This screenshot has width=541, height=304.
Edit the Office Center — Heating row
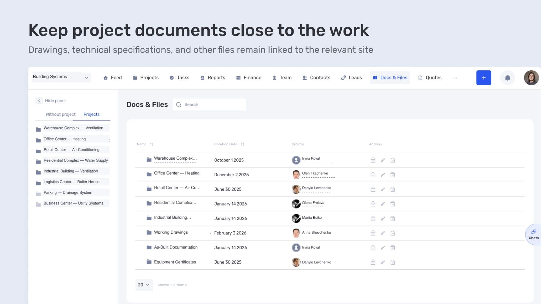tap(383, 175)
